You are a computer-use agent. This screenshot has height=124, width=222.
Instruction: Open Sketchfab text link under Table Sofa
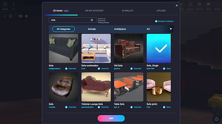point(137,107)
